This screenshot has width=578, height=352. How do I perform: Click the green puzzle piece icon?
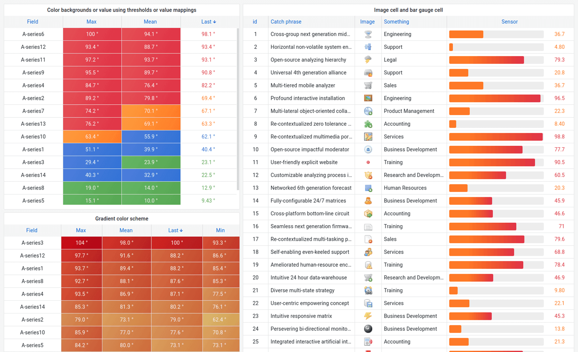click(x=368, y=124)
